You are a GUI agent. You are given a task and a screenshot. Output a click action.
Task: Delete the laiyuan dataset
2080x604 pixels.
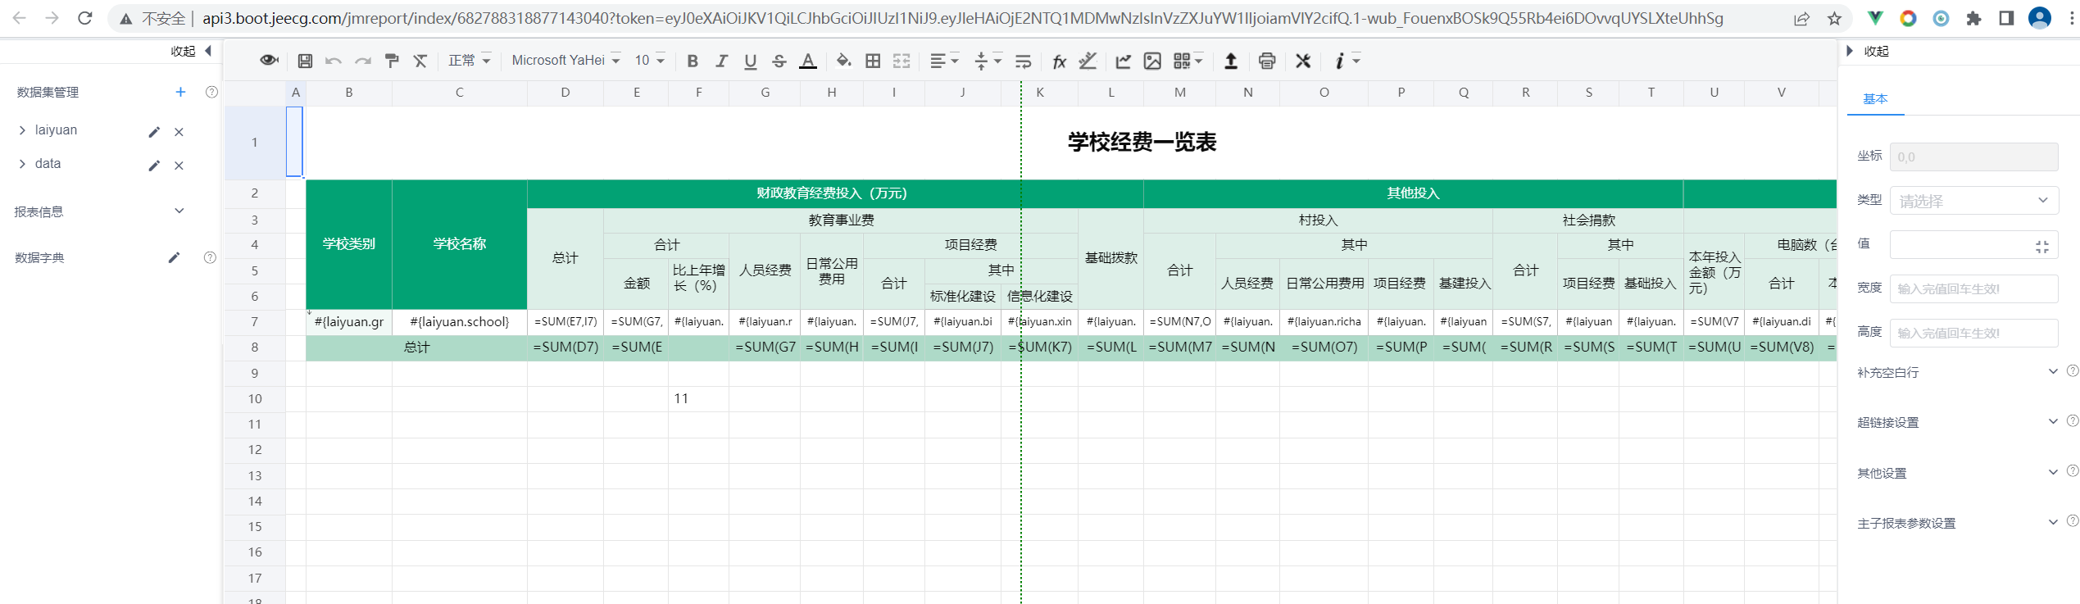tap(179, 132)
